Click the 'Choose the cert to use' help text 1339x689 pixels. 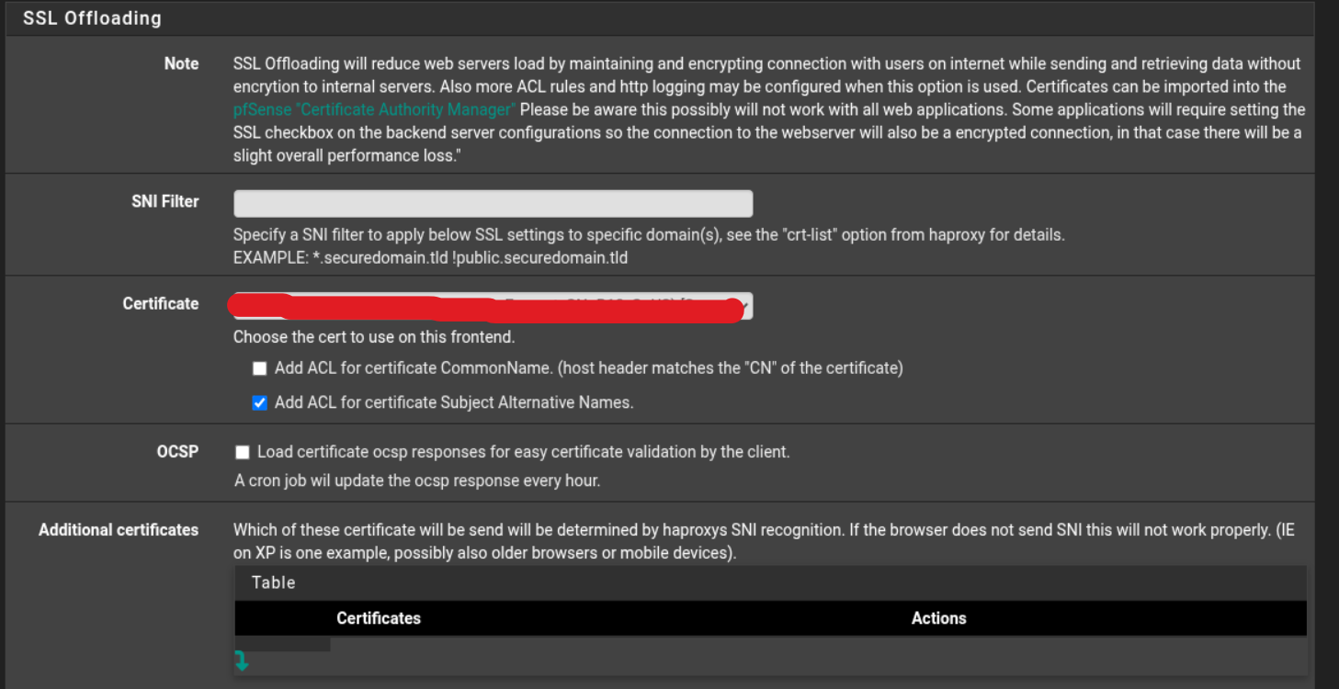(373, 336)
